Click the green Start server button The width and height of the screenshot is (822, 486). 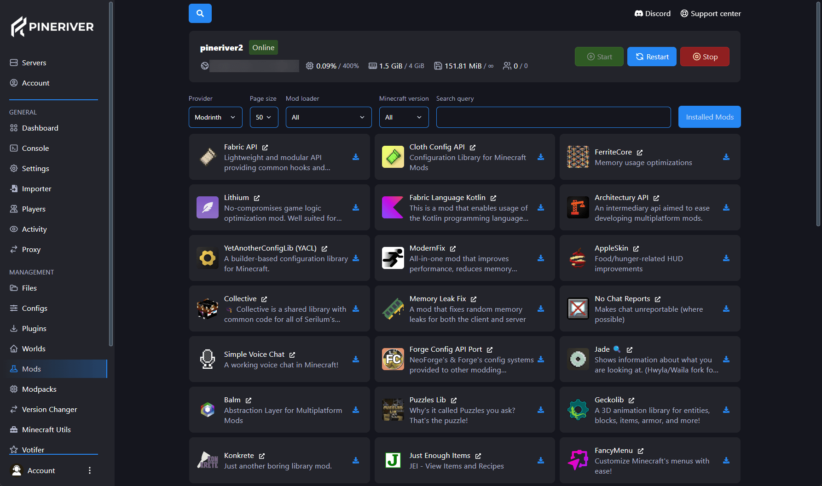599,57
